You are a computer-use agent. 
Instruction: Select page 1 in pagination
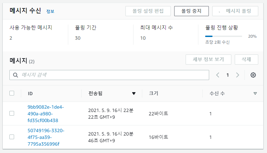coord(228,75)
